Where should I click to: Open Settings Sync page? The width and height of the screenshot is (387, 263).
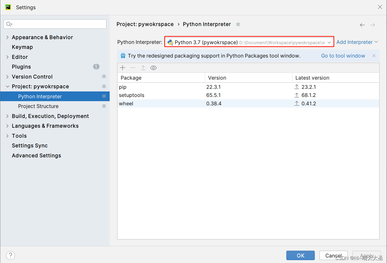pyautogui.click(x=30, y=146)
